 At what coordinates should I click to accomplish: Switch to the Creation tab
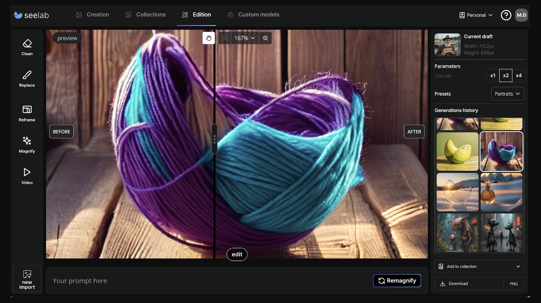pos(93,15)
